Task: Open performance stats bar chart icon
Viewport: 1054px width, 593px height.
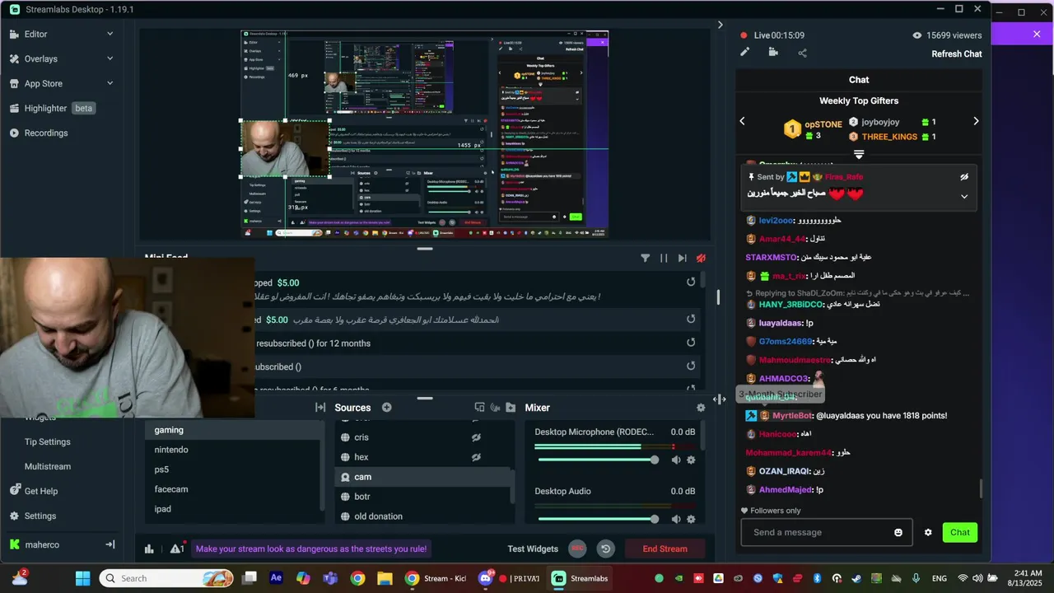Action: pyautogui.click(x=149, y=549)
